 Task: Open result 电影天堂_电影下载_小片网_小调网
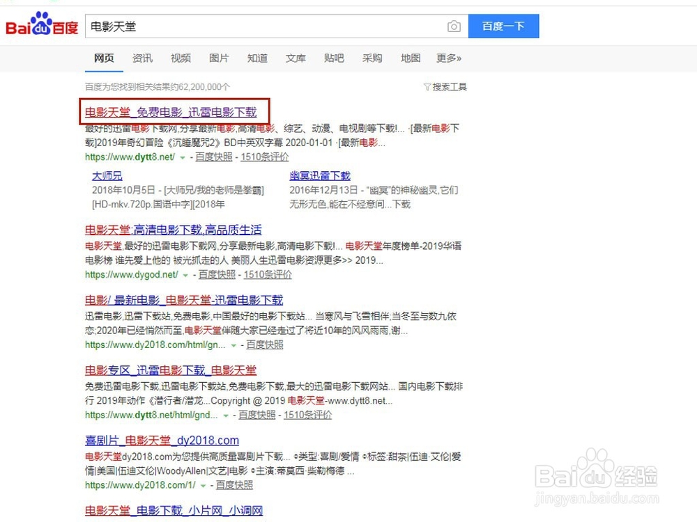point(174,510)
